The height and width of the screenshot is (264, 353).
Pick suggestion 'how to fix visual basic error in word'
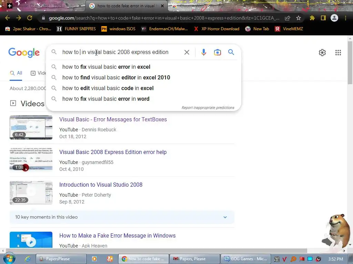(x=144, y=99)
